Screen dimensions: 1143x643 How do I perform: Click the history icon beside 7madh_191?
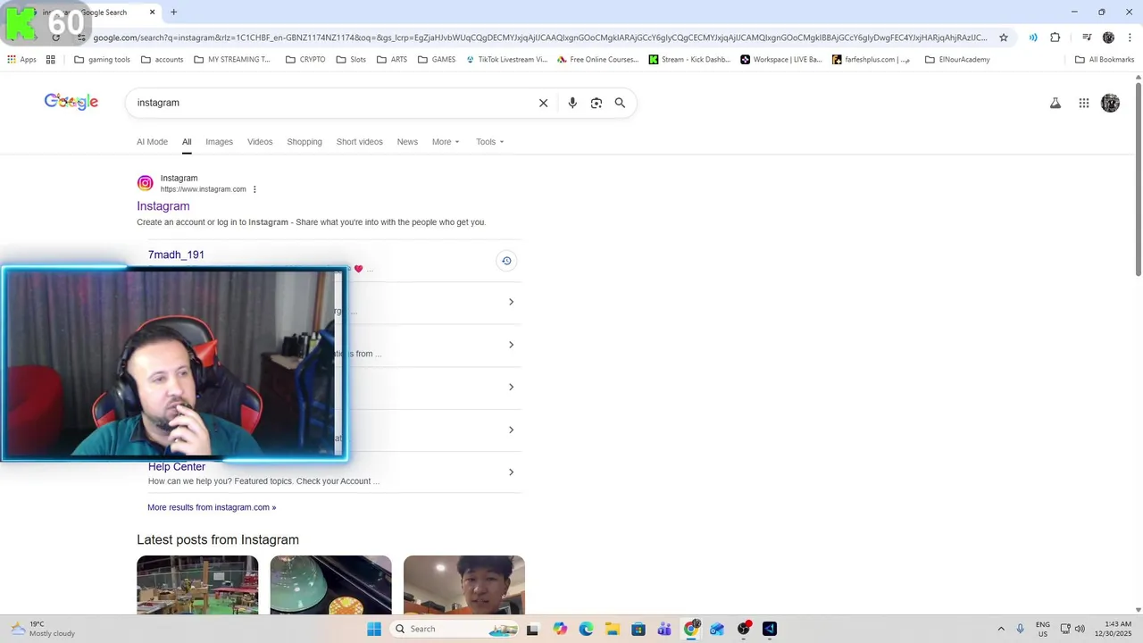(506, 261)
